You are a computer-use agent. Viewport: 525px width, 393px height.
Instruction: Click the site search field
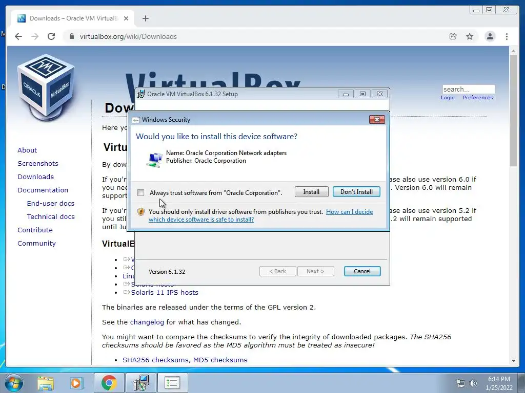pos(469,89)
